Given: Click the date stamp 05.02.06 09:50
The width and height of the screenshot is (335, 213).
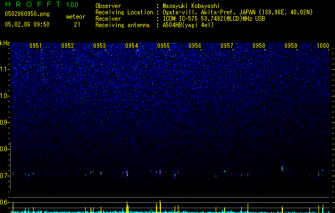Looking at the screenshot, I should (x=27, y=24).
